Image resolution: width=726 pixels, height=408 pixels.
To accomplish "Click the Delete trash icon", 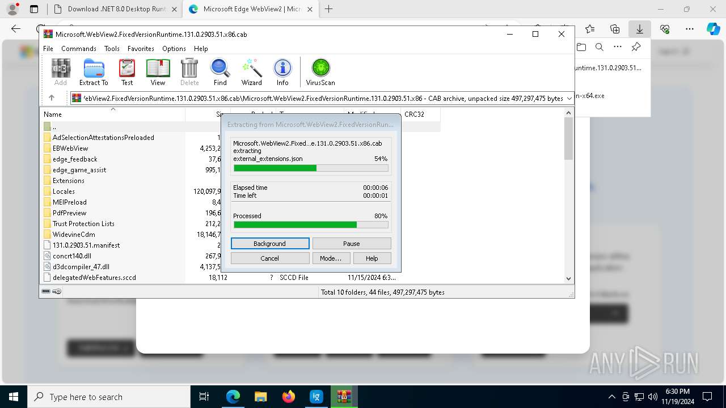I will (x=189, y=72).
